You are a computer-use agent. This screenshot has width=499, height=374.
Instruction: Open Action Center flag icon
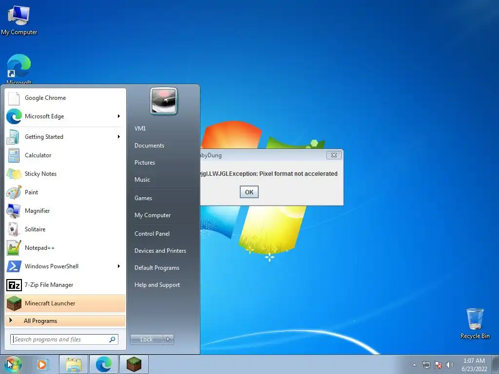(438, 365)
